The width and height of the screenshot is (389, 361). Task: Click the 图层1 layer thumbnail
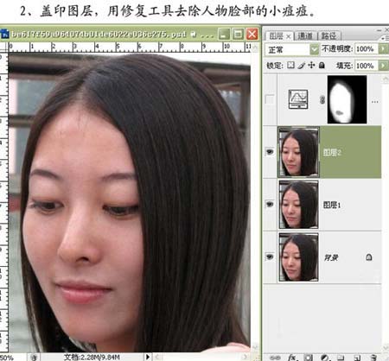click(x=298, y=205)
